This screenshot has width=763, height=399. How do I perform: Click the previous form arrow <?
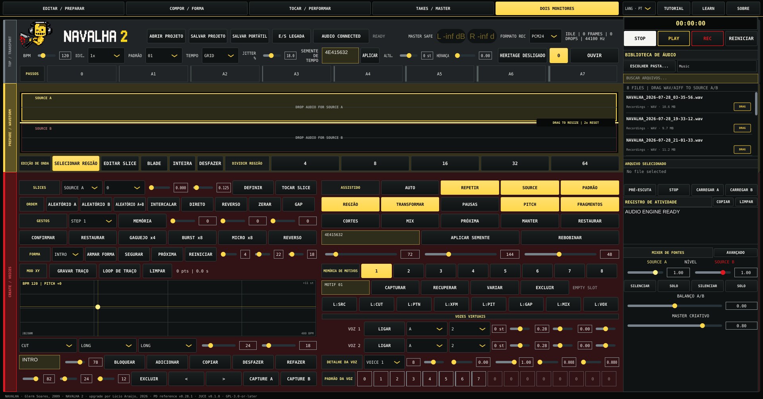pos(186,379)
